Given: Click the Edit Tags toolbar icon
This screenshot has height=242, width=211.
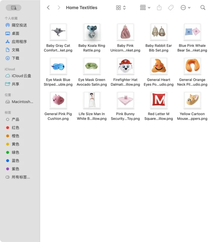Looking at the screenshot, I should (x=171, y=8).
